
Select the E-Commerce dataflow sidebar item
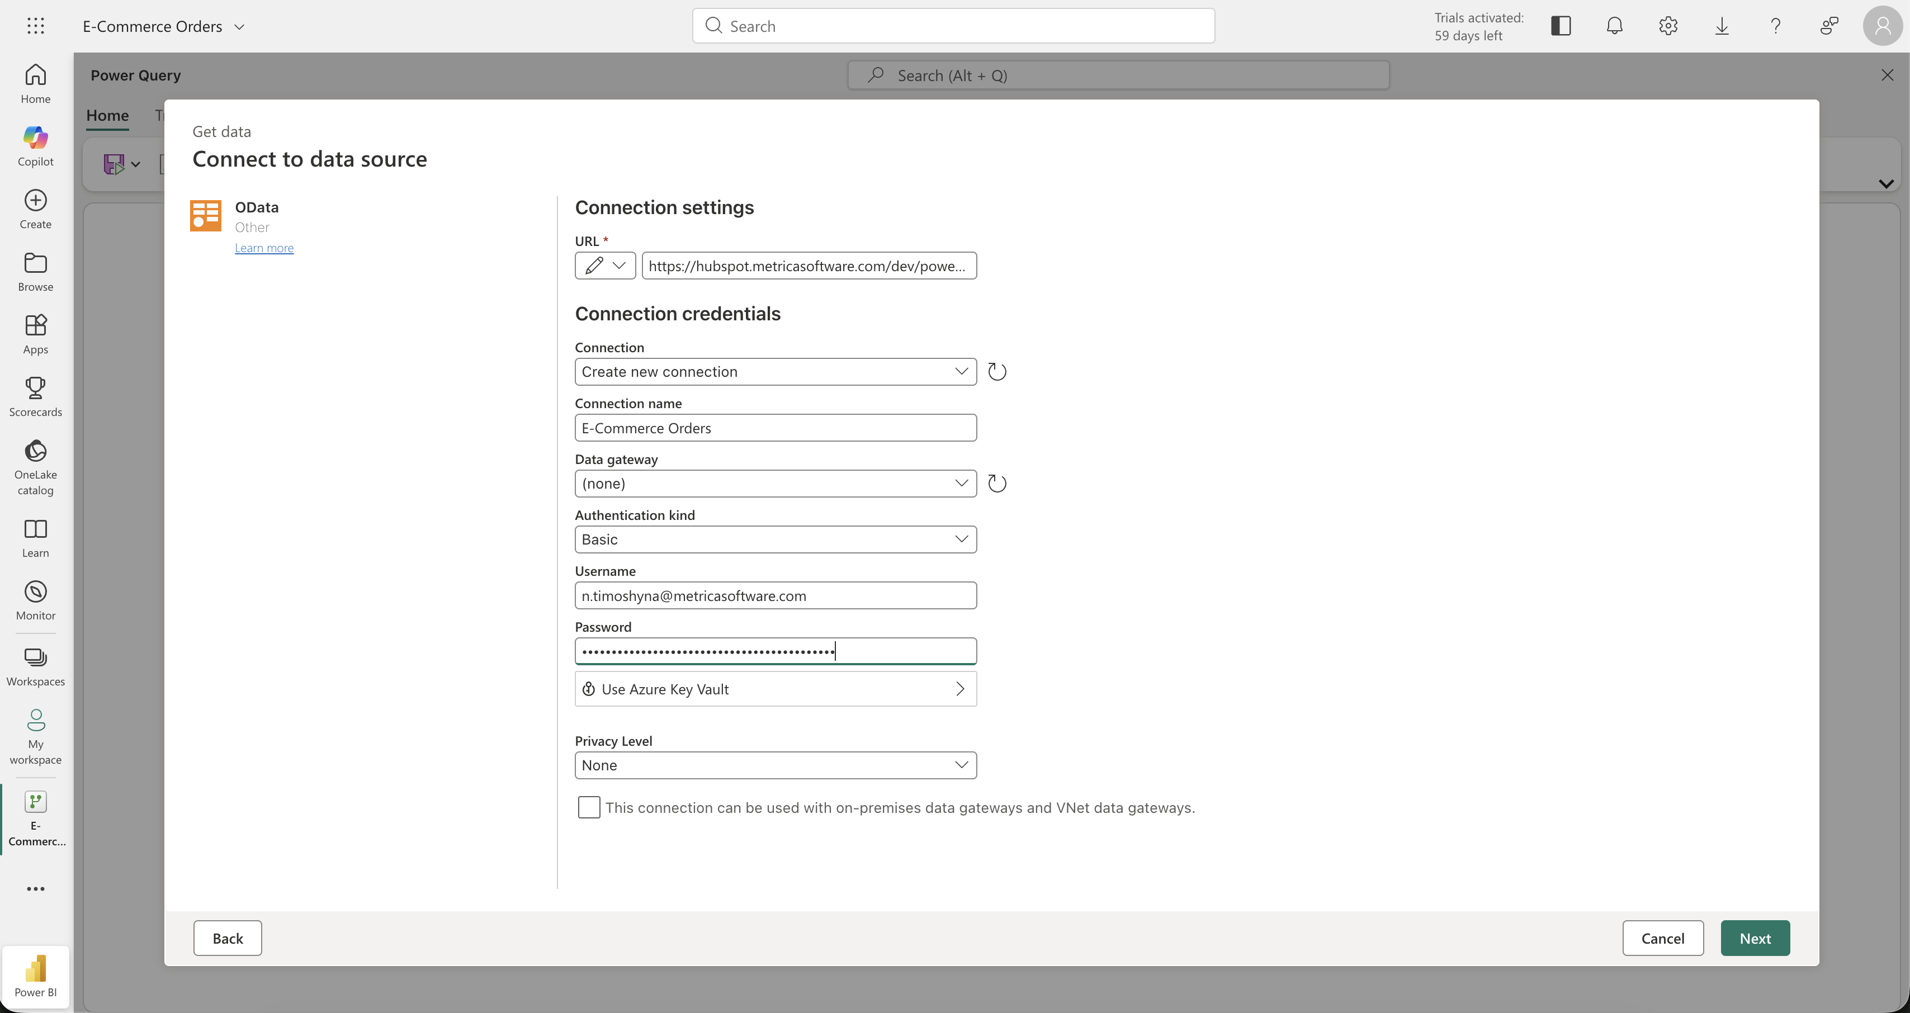click(36, 818)
